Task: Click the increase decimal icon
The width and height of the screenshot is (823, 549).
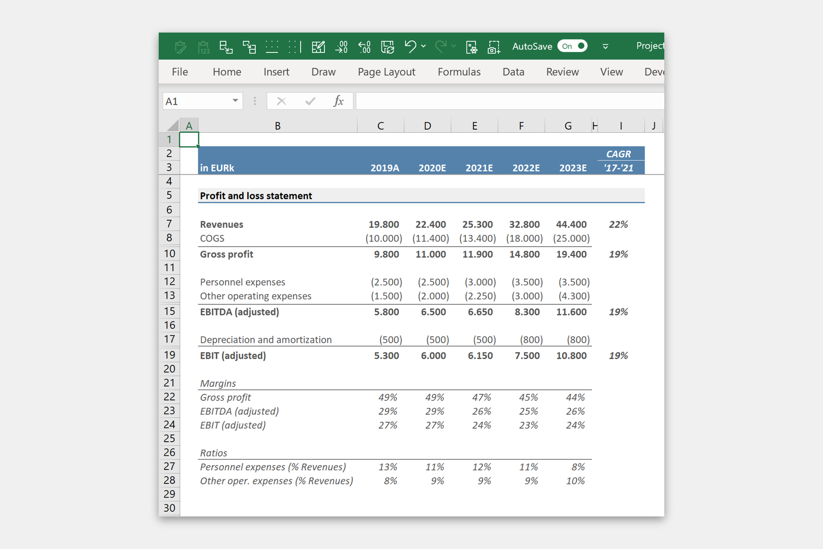Action: coord(342,47)
